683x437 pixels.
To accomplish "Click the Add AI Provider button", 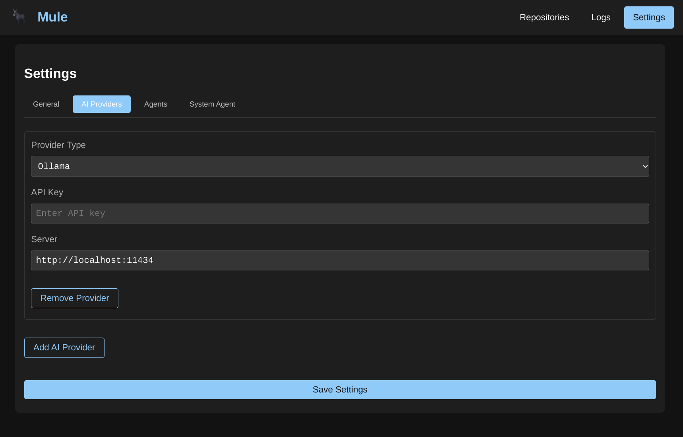I will [x=64, y=348].
